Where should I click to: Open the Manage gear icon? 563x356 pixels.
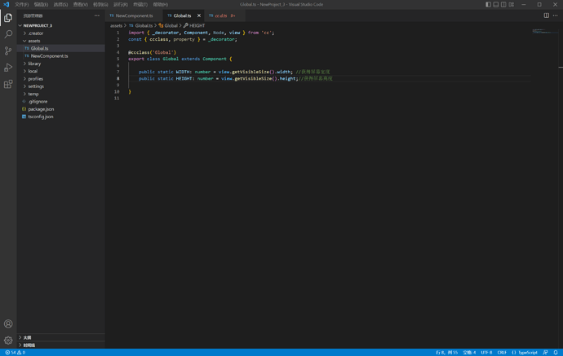pos(8,341)
